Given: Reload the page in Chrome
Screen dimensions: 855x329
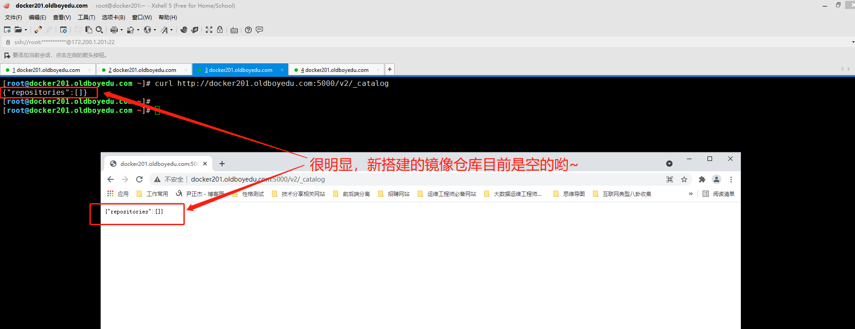Looking at the screenshot, I should [139, 179].
